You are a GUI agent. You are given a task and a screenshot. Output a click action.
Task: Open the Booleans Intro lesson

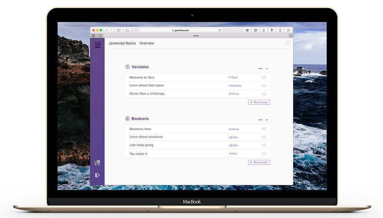[198, 129]
